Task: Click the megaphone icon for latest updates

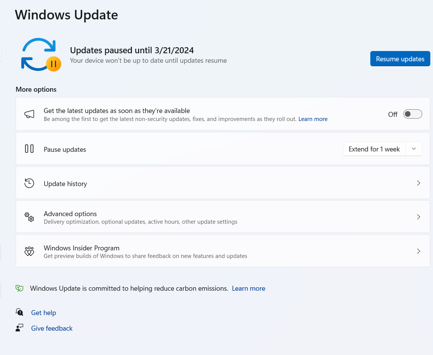Action: click(x=29, y=114)
